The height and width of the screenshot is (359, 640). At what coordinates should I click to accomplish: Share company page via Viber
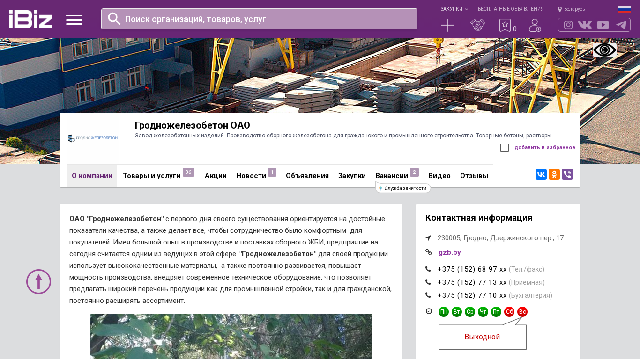click(x=567, y=174)
